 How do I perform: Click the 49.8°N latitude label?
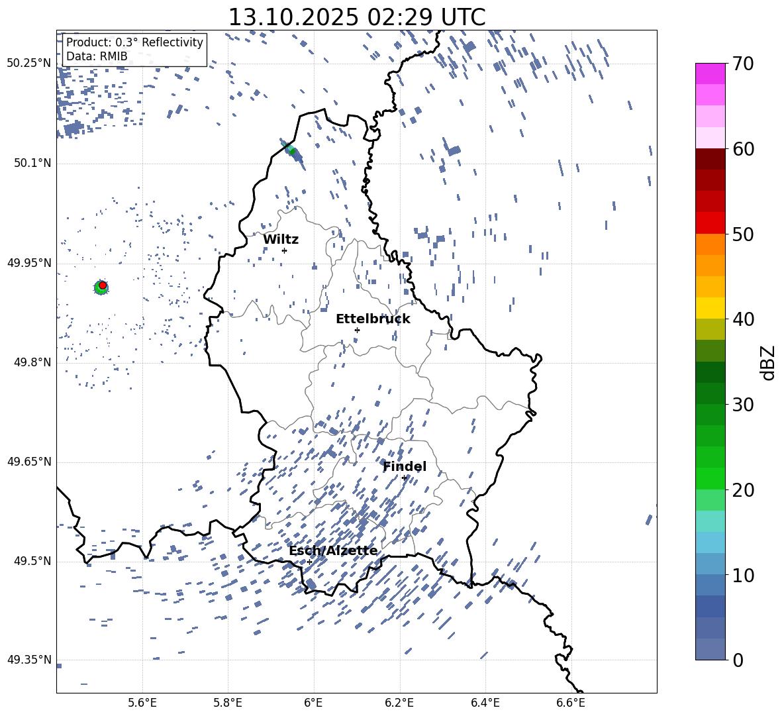pyautogui.click(x=32, y=362)
